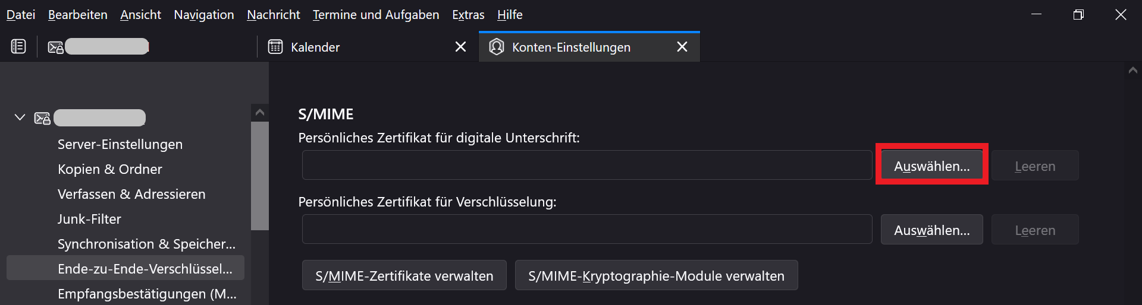
Task: Open the Extras menu
Action: 468,15
